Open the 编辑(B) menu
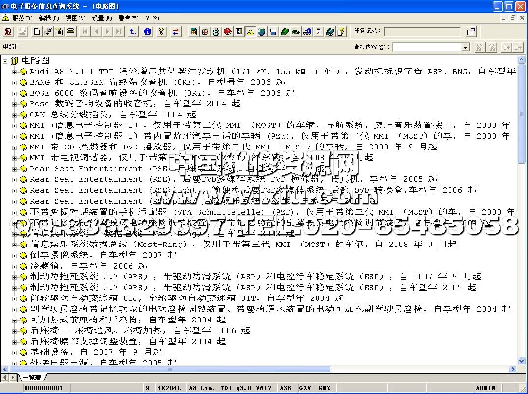Viewport: 528px width, 394px height. click(x=49, y=18)
